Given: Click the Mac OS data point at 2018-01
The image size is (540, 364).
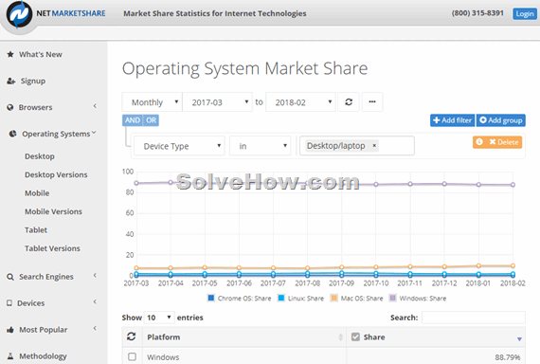Looking at the screenshot, I should (478, 265).
